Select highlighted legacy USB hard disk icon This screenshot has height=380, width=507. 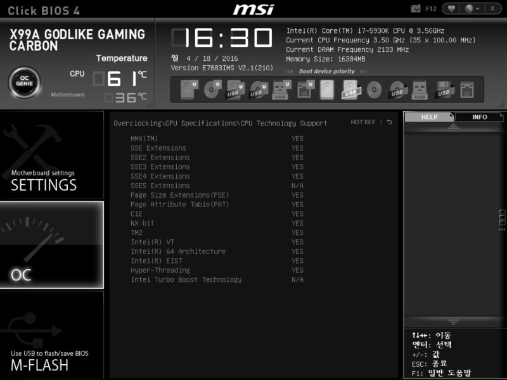350,89
